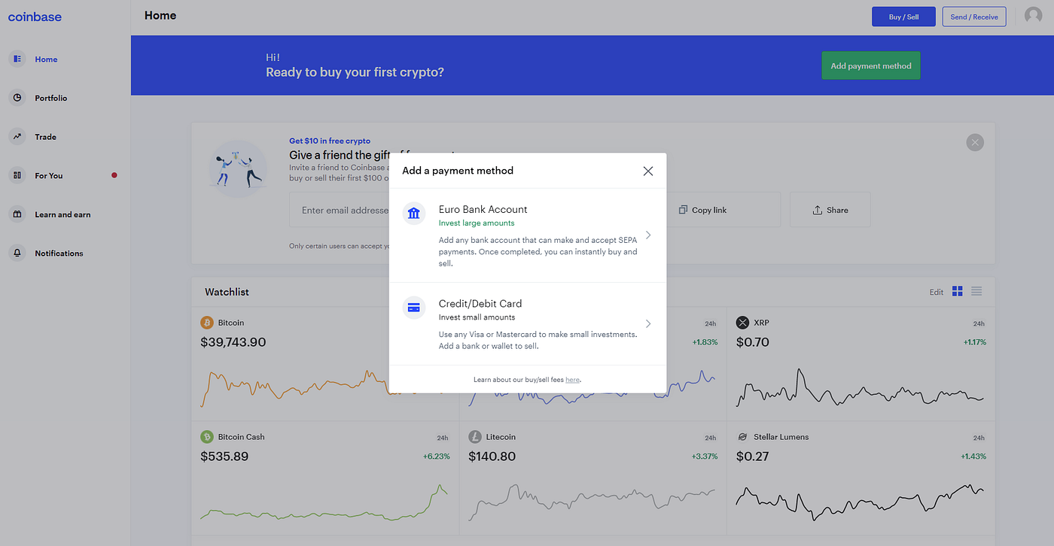This screenshot has height=546, width=1054.
Task: Click the Euro Bank Account bank icon
Action: 414,214
